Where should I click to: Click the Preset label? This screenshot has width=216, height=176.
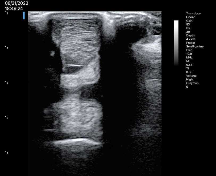pos(191,43)
